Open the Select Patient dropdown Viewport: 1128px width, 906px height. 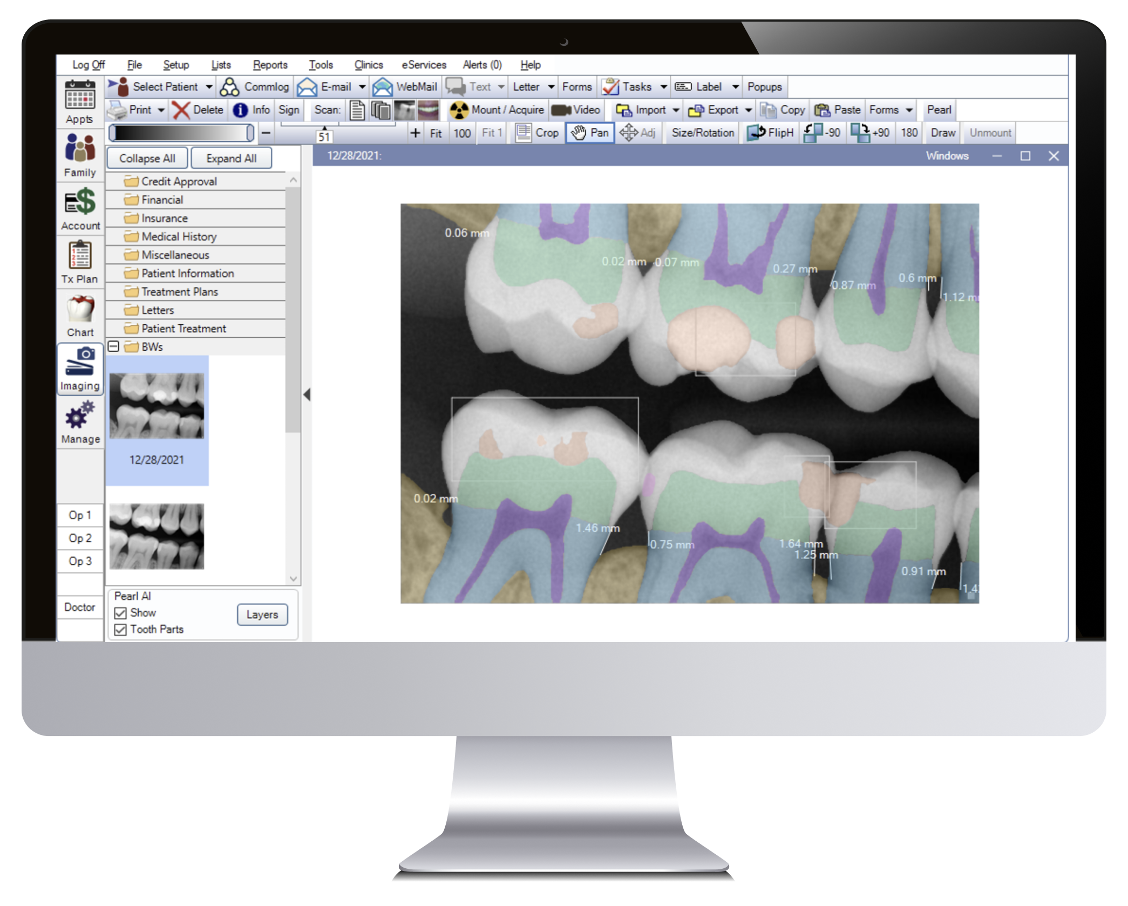pos(210,86)
